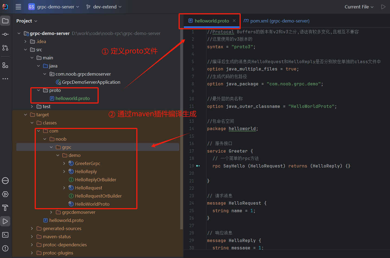This screenshot has height=258, width=390.
Task: Open the Build hammer tool icon
Action: [5, 208]
